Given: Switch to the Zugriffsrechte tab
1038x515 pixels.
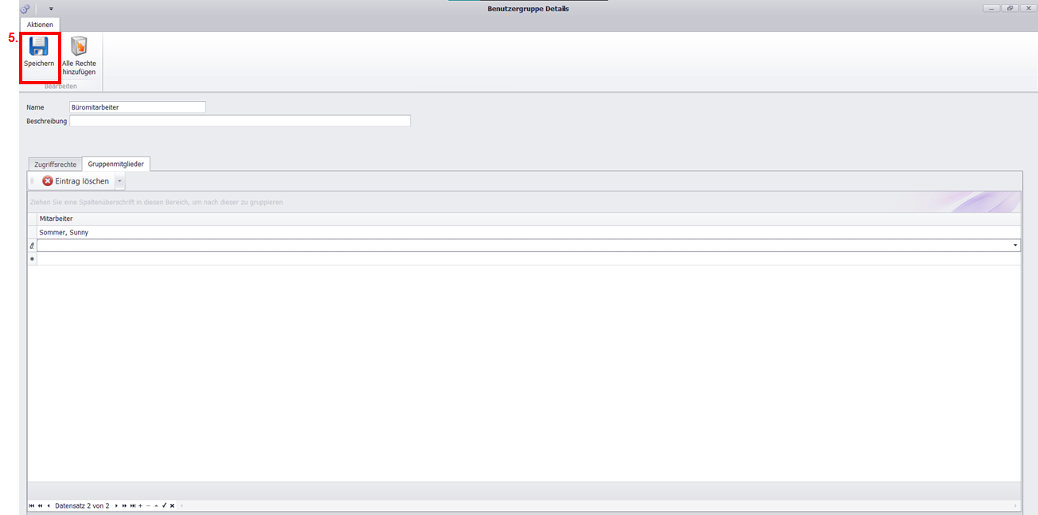Looking at the screenshot, I should [x=55, y=165].
